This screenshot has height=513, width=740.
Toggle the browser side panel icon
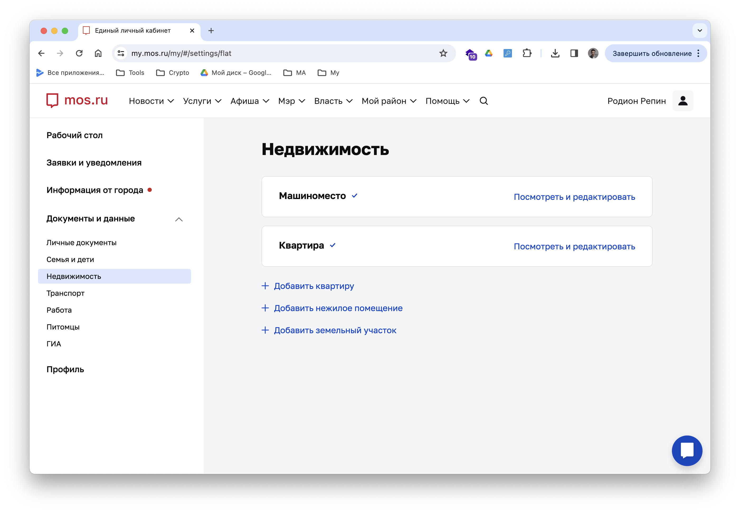point(574,53)
